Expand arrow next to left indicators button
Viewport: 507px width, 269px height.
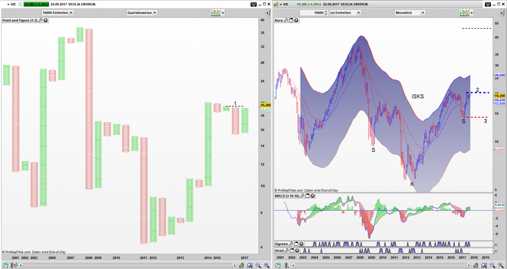coord(223,12)
